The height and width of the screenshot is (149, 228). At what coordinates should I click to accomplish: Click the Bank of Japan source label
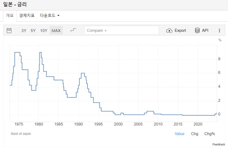pyautogui.click(x=21, y=134)
